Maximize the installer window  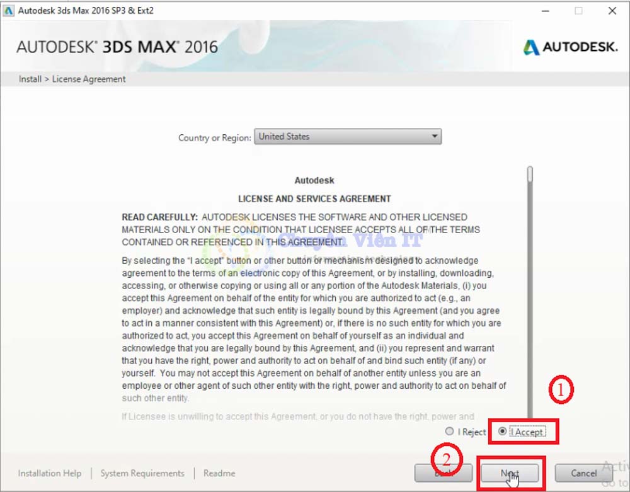(578, 11)
